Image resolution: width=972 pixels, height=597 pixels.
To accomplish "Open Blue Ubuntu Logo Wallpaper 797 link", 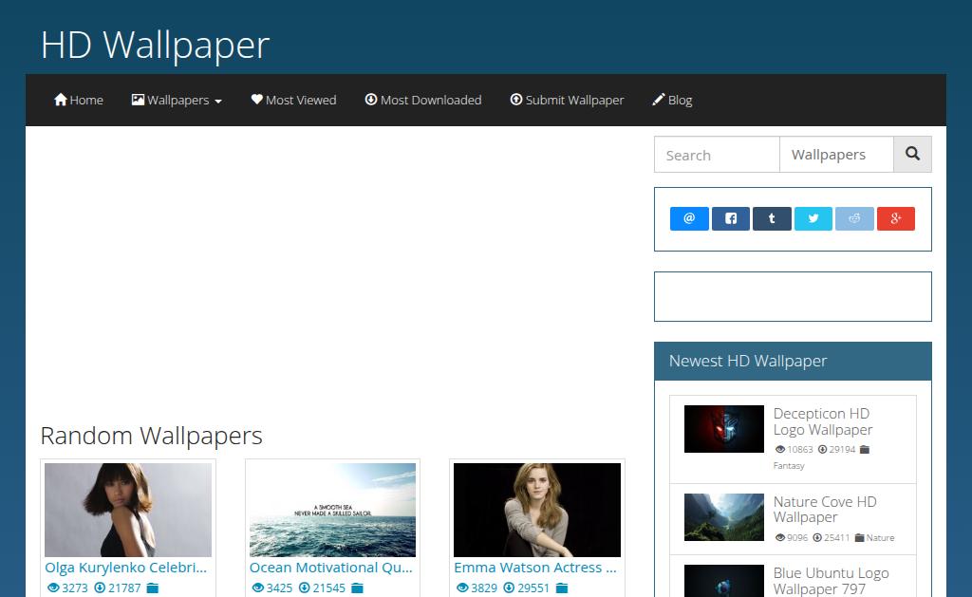I will tap(831, 581).
